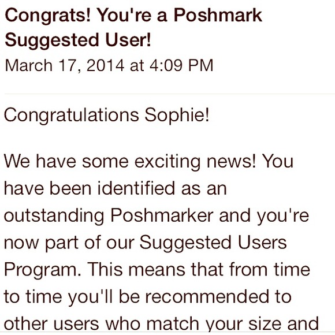Select the "Suggested User!" subject line text
Viewport: 335px width, 335px height.
pyautogui.click(x=78, y=40)
